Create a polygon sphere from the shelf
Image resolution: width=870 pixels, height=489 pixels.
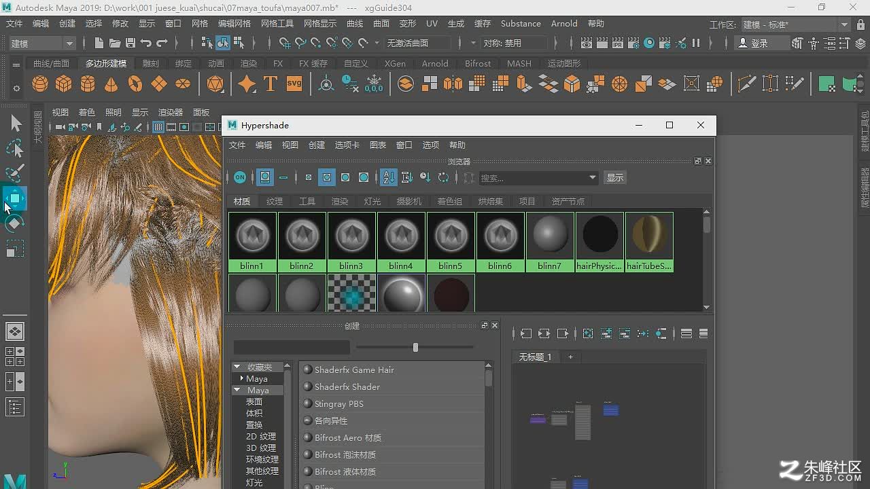[x=41, y=84]
